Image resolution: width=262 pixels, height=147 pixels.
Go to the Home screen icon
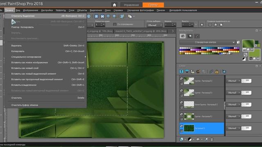pos(115,5)
